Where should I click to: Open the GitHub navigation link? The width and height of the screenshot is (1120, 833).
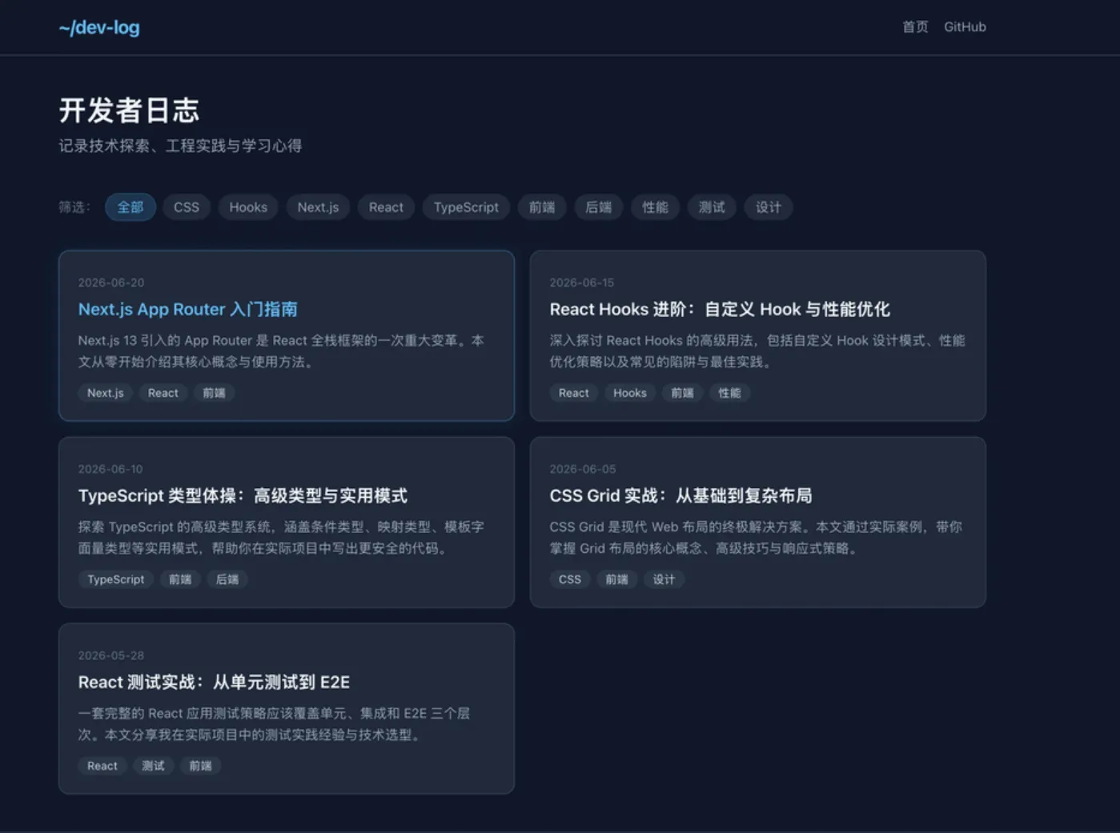pyautogui.click(x=965, y=26)
